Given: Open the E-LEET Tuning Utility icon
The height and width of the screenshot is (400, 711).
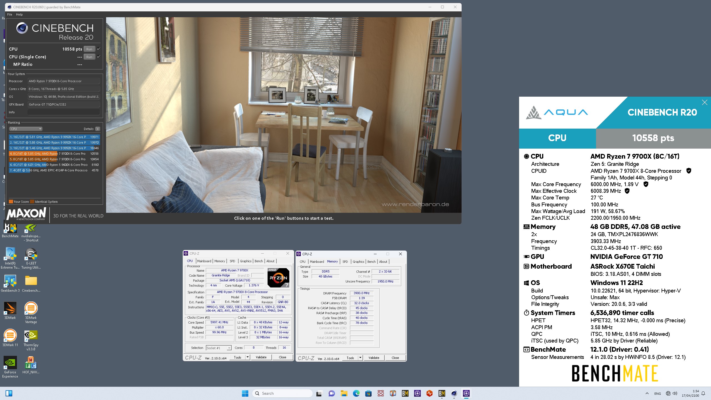Looking at the screenshot, I should [x=31, y=258].
